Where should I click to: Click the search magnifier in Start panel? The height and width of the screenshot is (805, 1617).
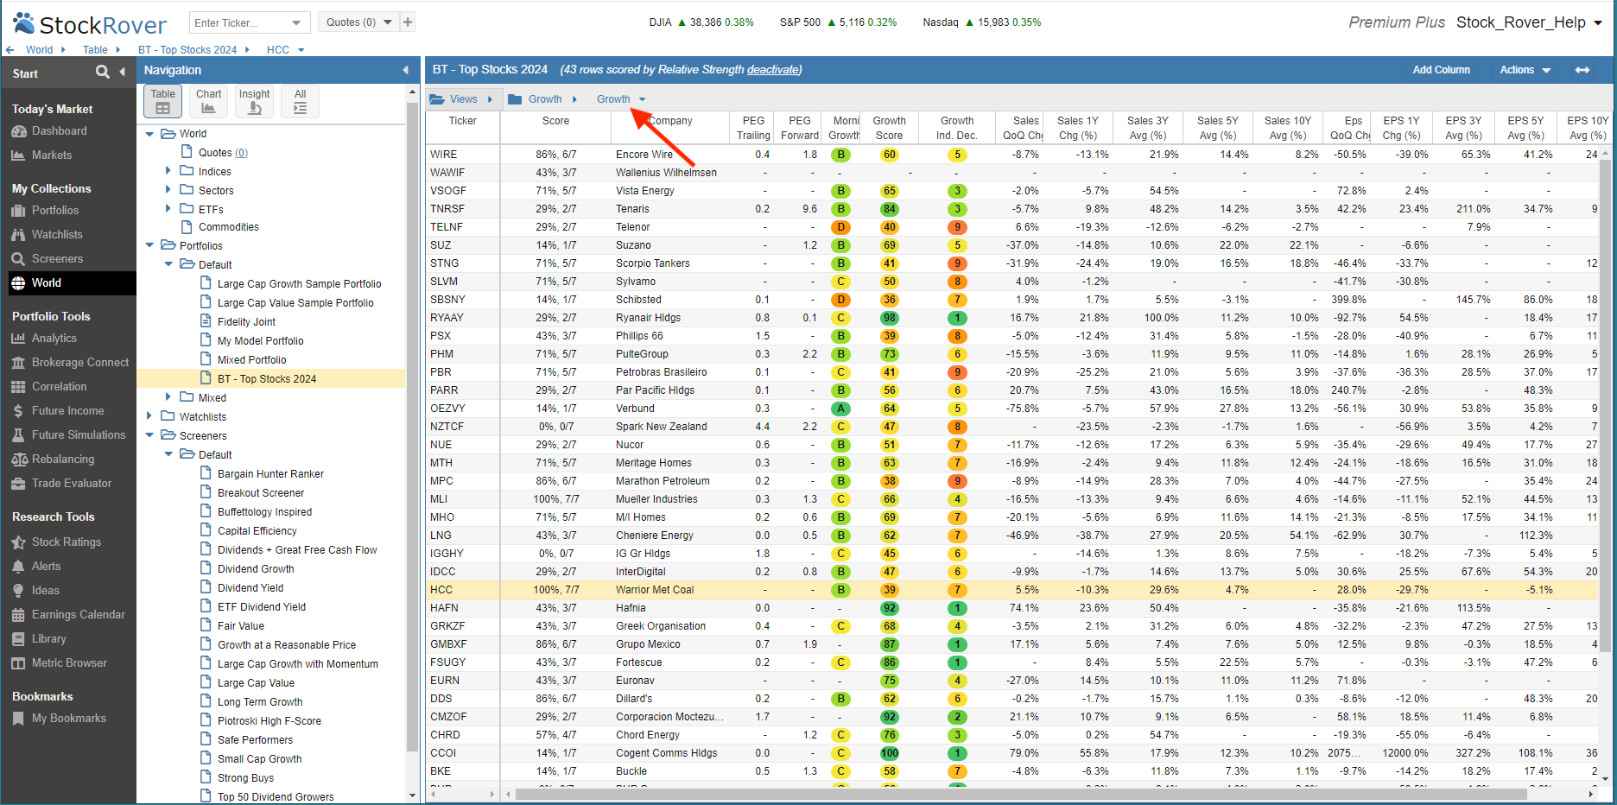[x=103, y=72]
